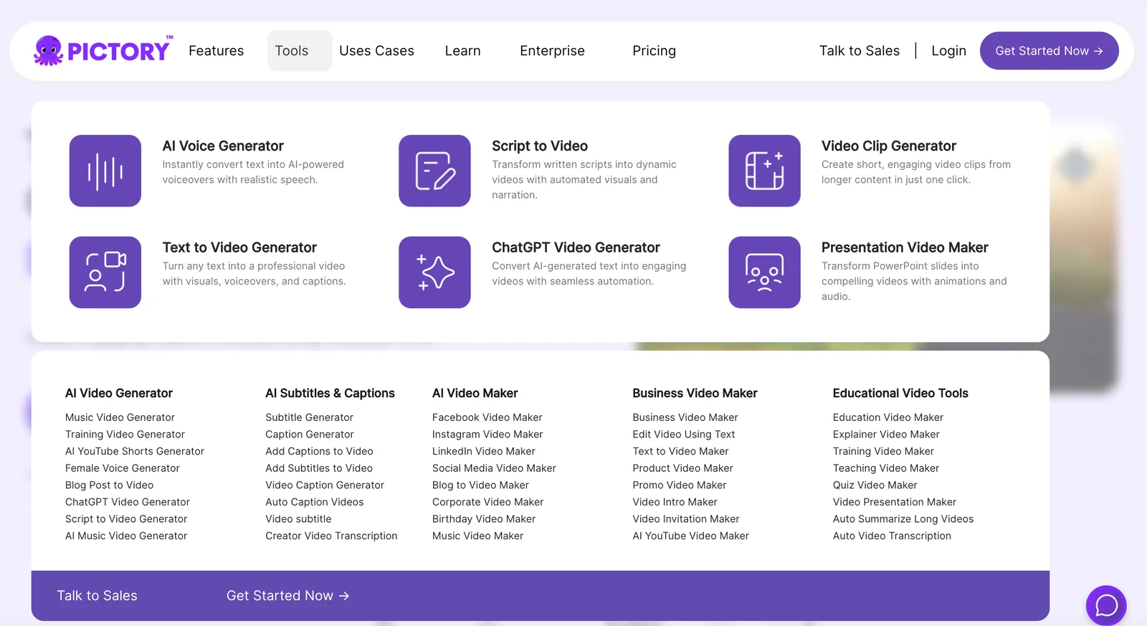This screenshot has height=626, width=1147.
Task: Open the Subtitle Generator link
Action: (x=309, y=417)
